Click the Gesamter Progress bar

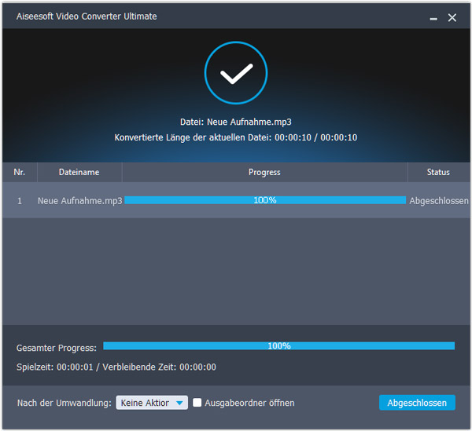click(x=278, y=345)
